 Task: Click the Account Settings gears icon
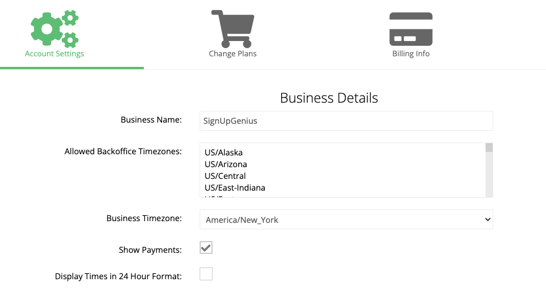click(x=55, y=29)
